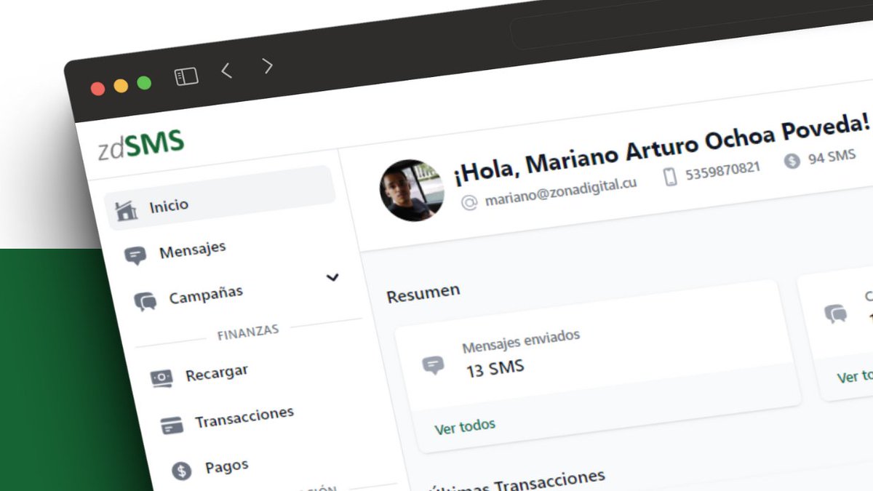Click the user profile avatar
873x491 pixels.
(x=412, y=190)
